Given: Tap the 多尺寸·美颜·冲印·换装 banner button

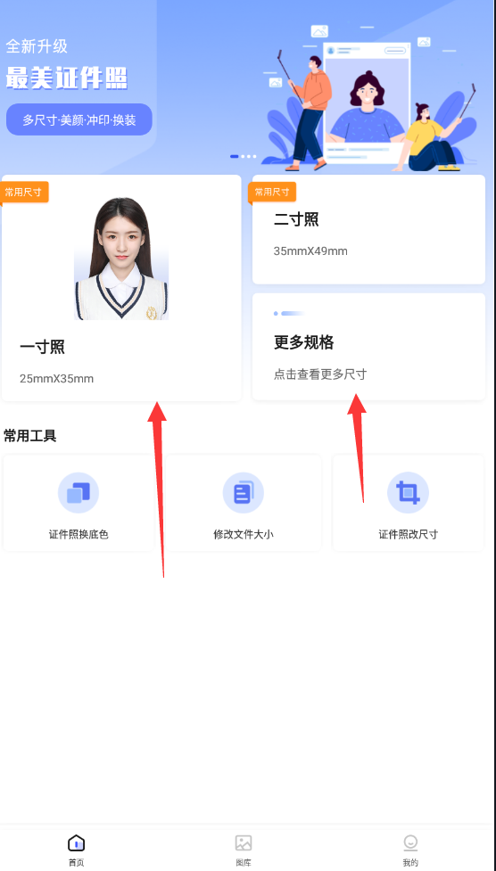Looking at the screenshot, I should click(x=79, y=119).
